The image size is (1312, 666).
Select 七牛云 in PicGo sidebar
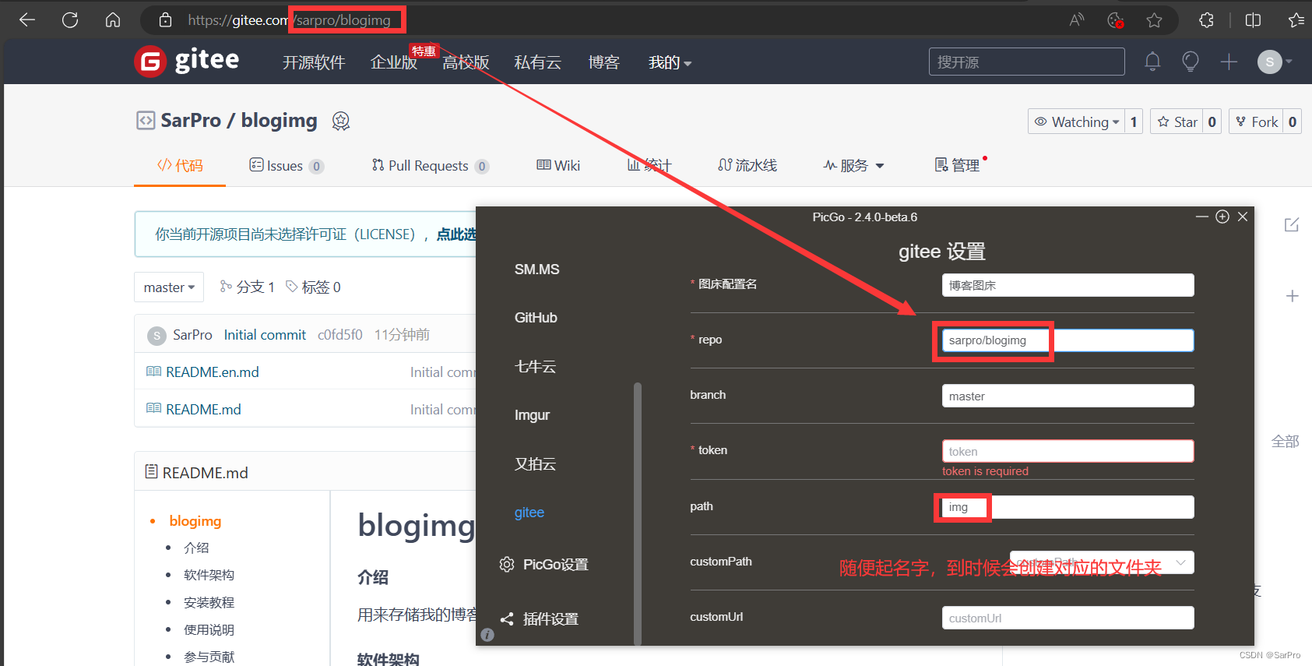click(x=535, y=367)
